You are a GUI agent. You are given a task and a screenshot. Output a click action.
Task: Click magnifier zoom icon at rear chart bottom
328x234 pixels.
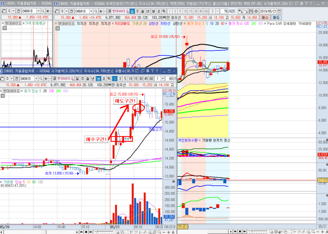point(313,232)
